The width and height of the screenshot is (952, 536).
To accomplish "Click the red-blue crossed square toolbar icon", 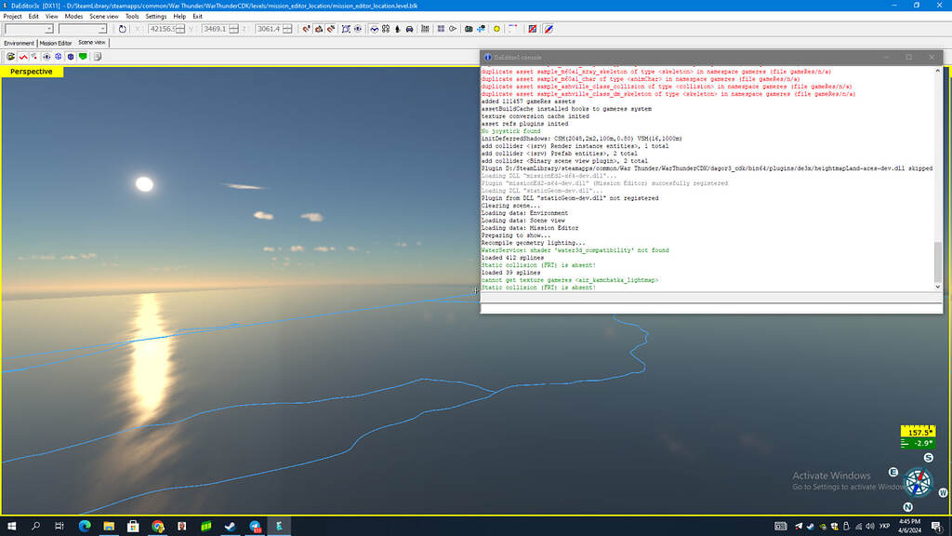I will click(533, 29).
